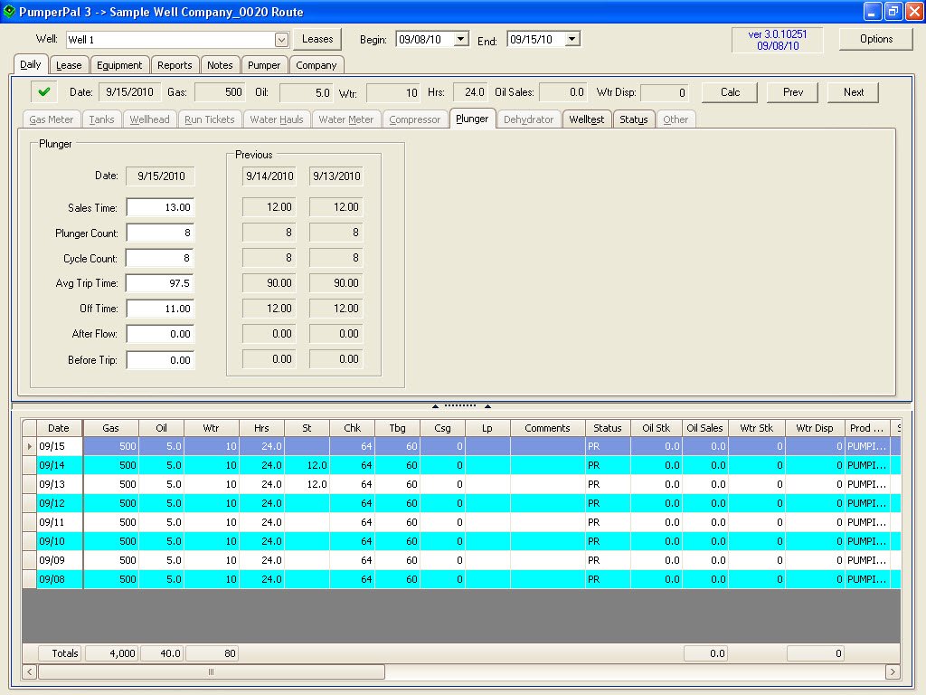Click the scrollbar left arrow

click(30, 672)
